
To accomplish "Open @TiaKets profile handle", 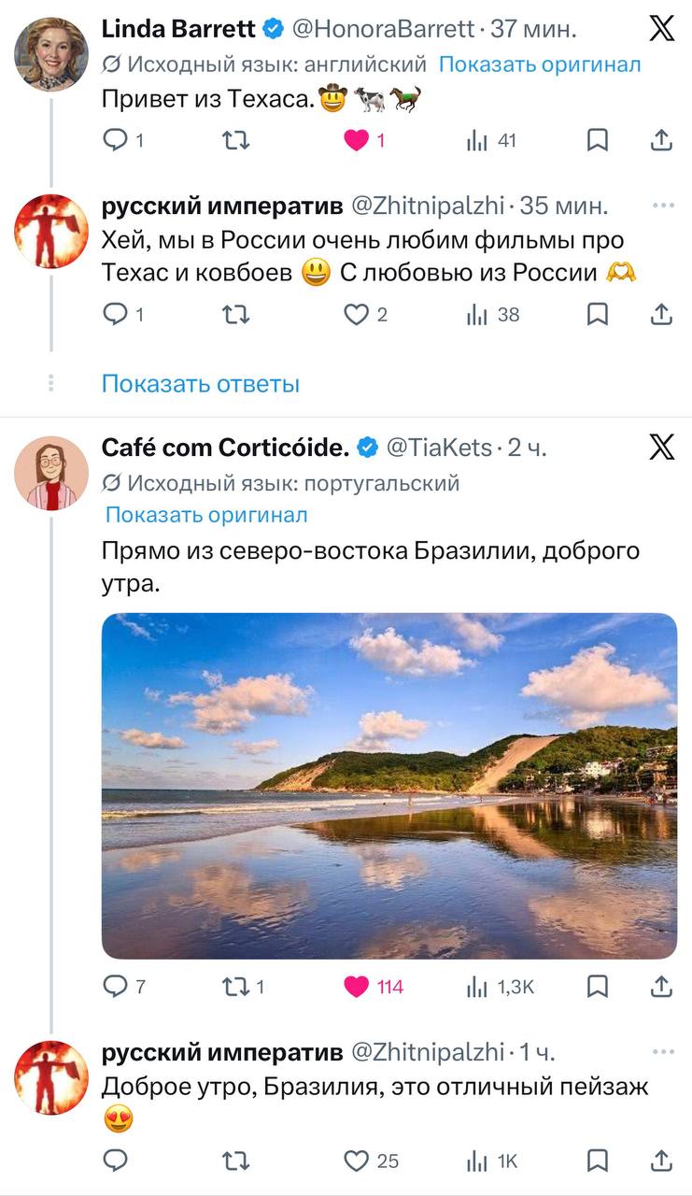I will [438, 448].
